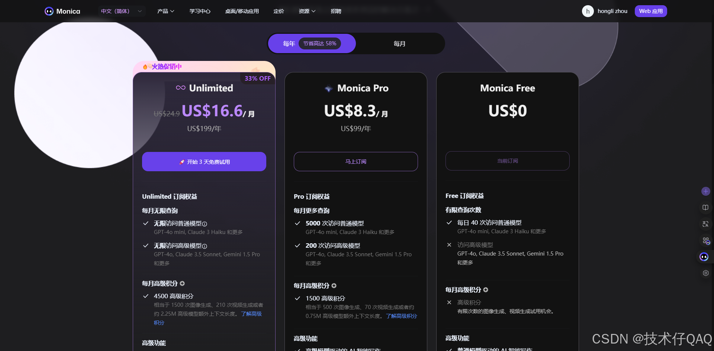Click 200 次访问高级模型 text
Viewport: 714px width, 351px height.
333,246
